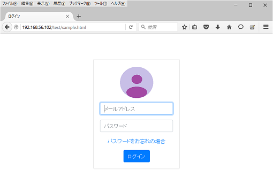Viewport: 273px width, 195px height.
Task: Click the search magnifier icon
Action: pos(143,27)
